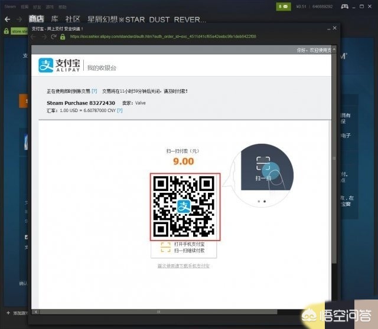Reload the Alipay payment page
Screen dimensions: 378x329
click(54, 37)
